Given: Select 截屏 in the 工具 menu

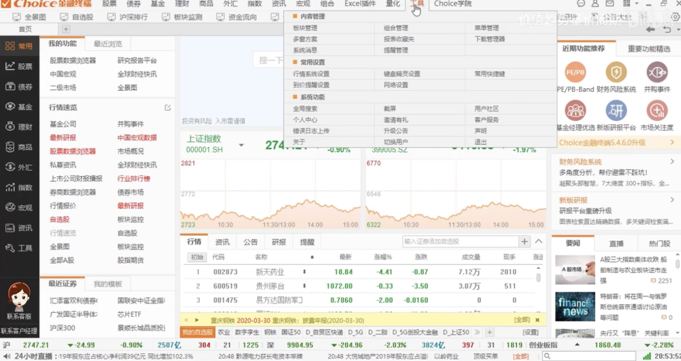Looking at the screenshot, I should 390,108.
